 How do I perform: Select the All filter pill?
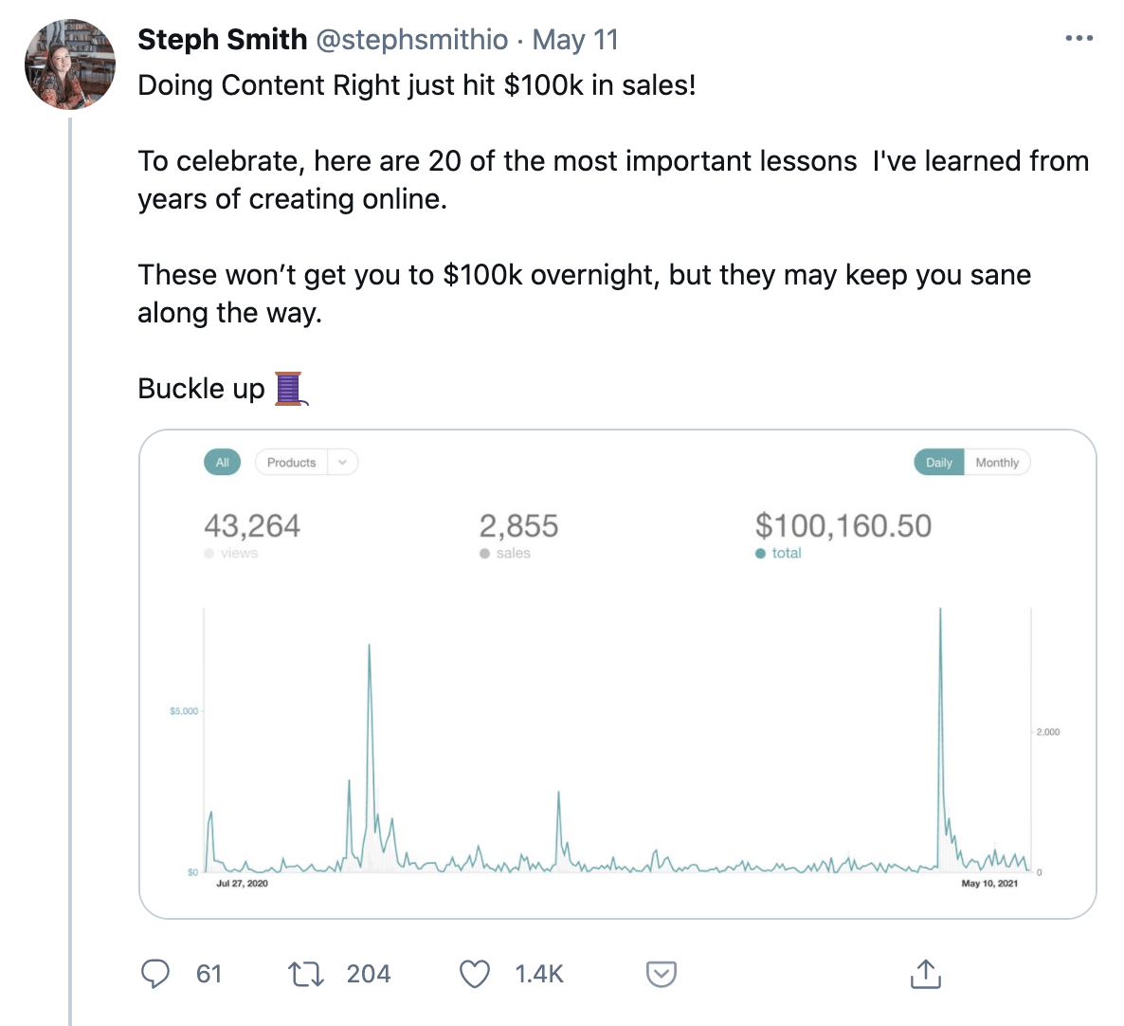coord(223,463)
